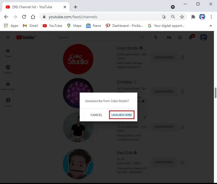
Task: Click the address bar URL
Action: click(x=73, y=17)
